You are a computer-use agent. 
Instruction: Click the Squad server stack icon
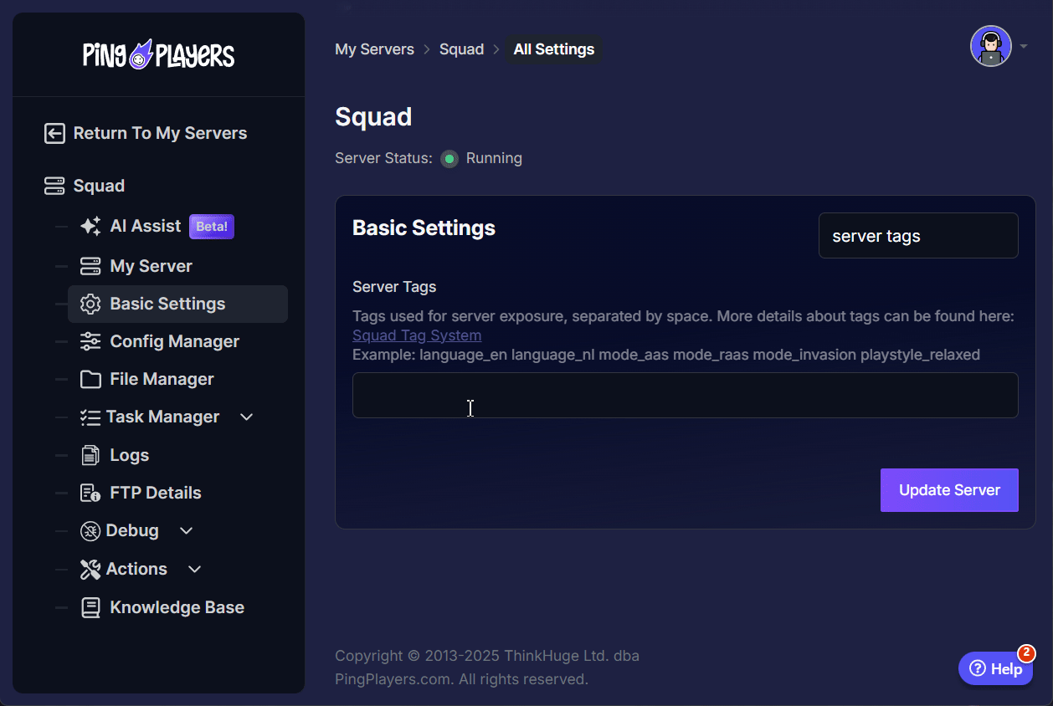tap(54, 186)
